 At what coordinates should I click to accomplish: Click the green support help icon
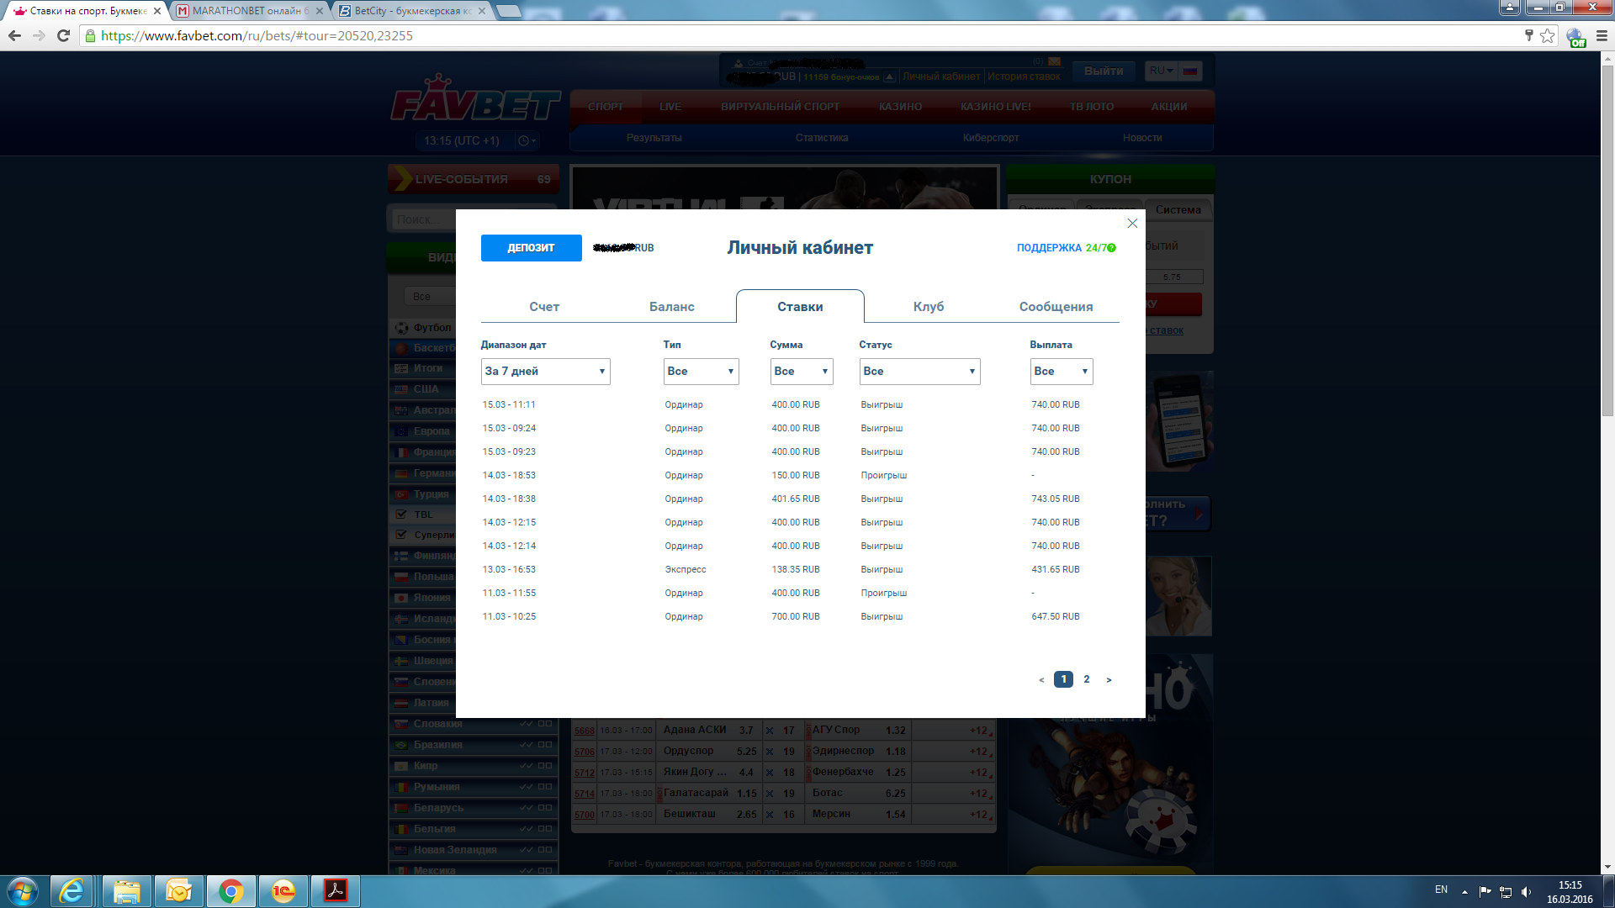[x=1112, y=248]
